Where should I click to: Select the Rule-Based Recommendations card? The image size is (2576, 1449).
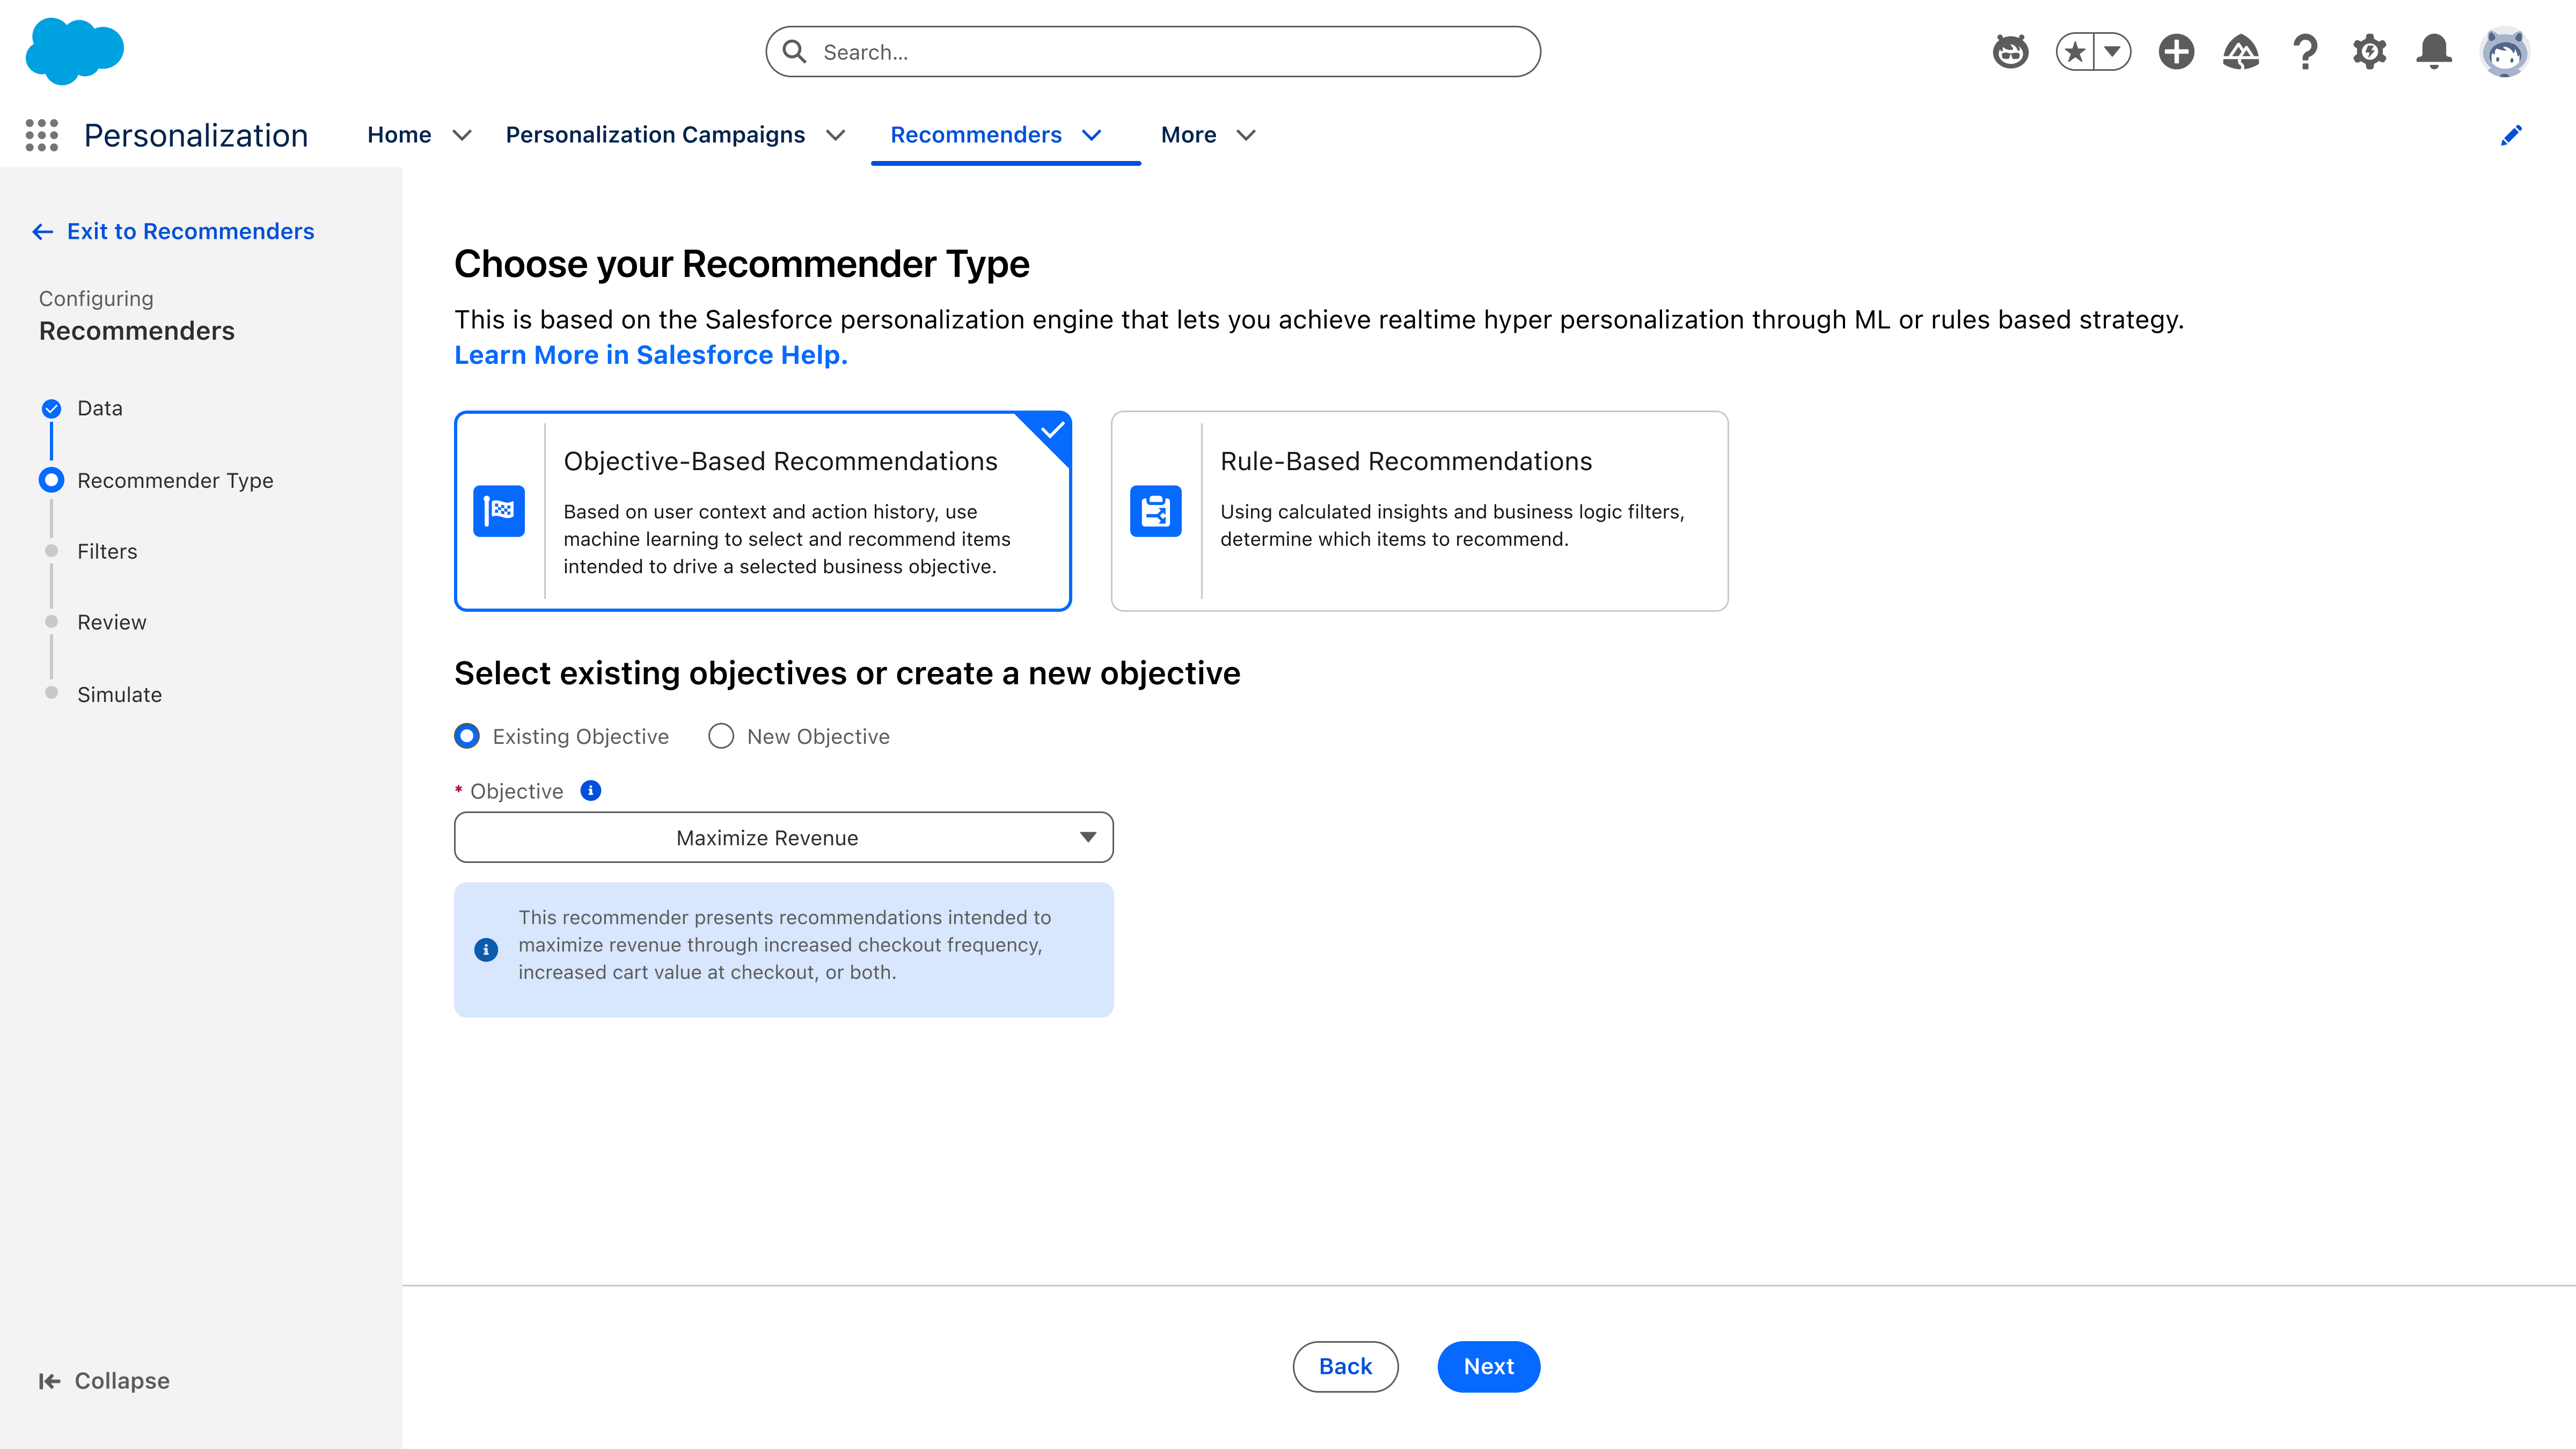pos(1419,511)
